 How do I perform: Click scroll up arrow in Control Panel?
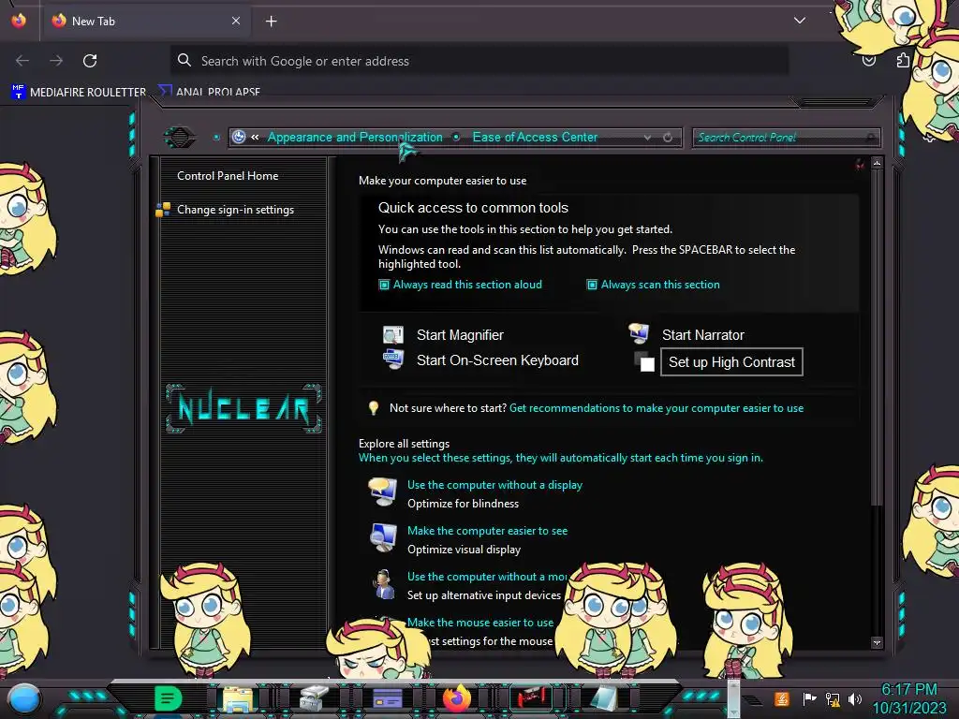[x=877, y=163]
